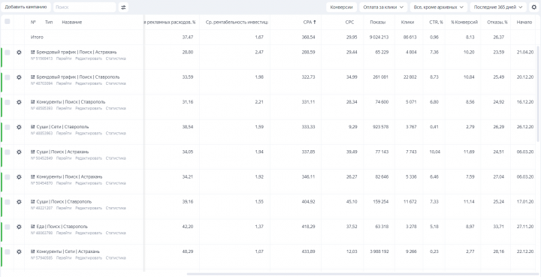Check Конкуренты | Поиск | Ставрополь row
Image resolution: width=541 pixels, height=277 pixels.
coord(8,102)
